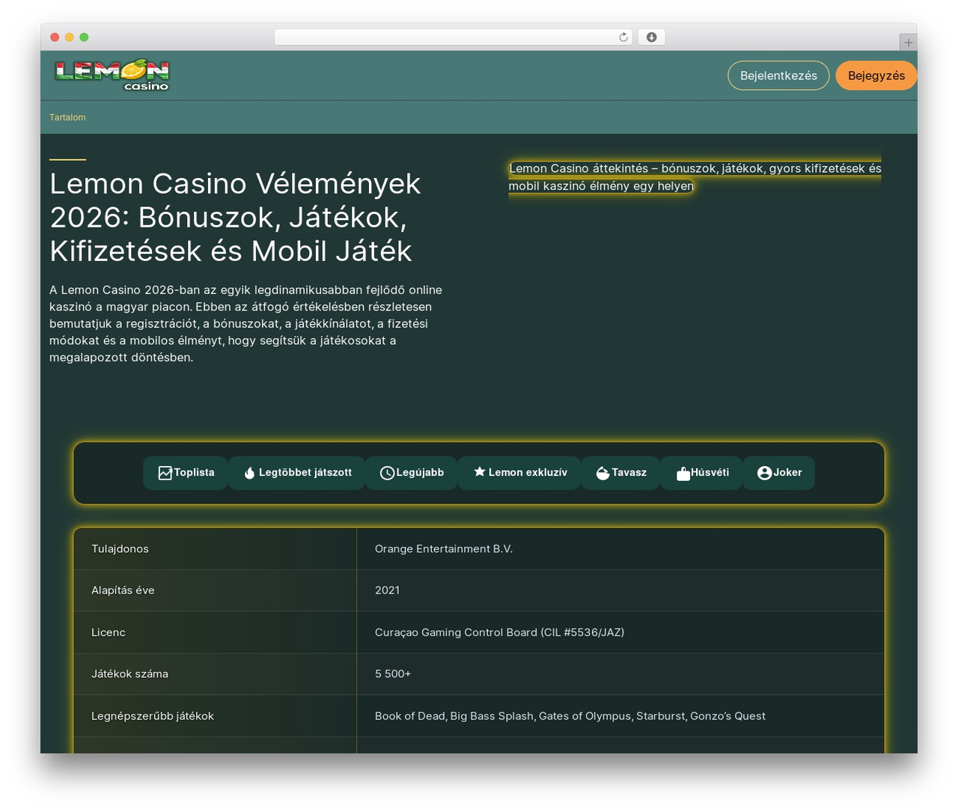958x811 pixels.
Task: Click the Játékok száma cell
Action: click(216, 674)
